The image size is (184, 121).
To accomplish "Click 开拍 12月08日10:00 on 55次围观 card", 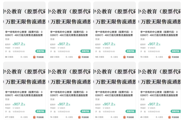I will [105, 112].
